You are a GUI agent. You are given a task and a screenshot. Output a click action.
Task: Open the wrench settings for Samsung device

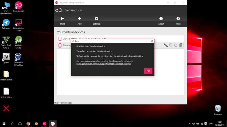pyautogui.click(x=166, y=45)
